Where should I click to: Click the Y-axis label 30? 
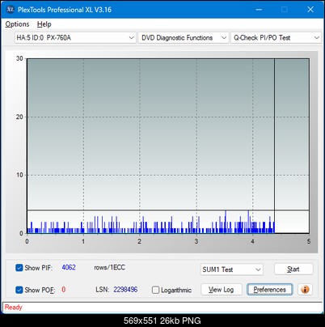pos(19,58)
